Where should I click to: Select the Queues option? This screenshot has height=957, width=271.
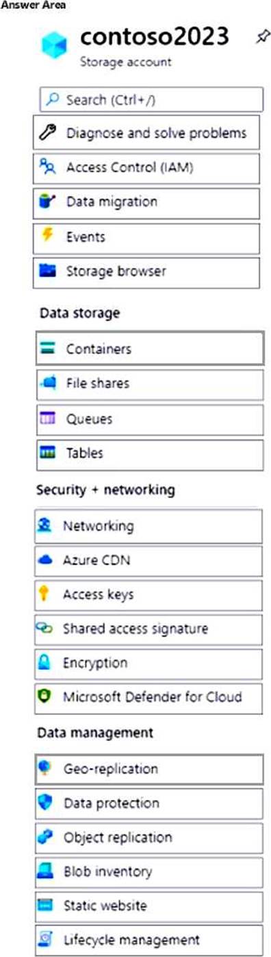tap(149, 419)
